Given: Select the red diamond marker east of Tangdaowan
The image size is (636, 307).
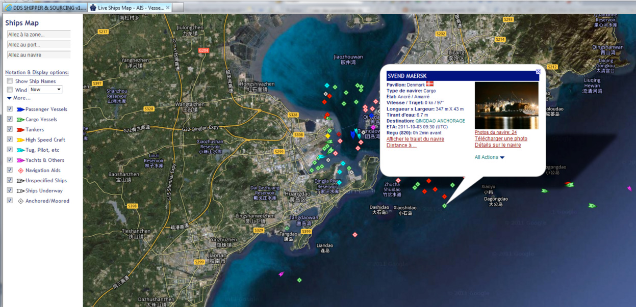Looking at the screenshot, I should (354, 234).
